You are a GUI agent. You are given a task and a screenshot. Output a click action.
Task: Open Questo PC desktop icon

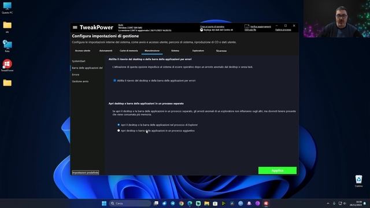click(x=8, y=8)
